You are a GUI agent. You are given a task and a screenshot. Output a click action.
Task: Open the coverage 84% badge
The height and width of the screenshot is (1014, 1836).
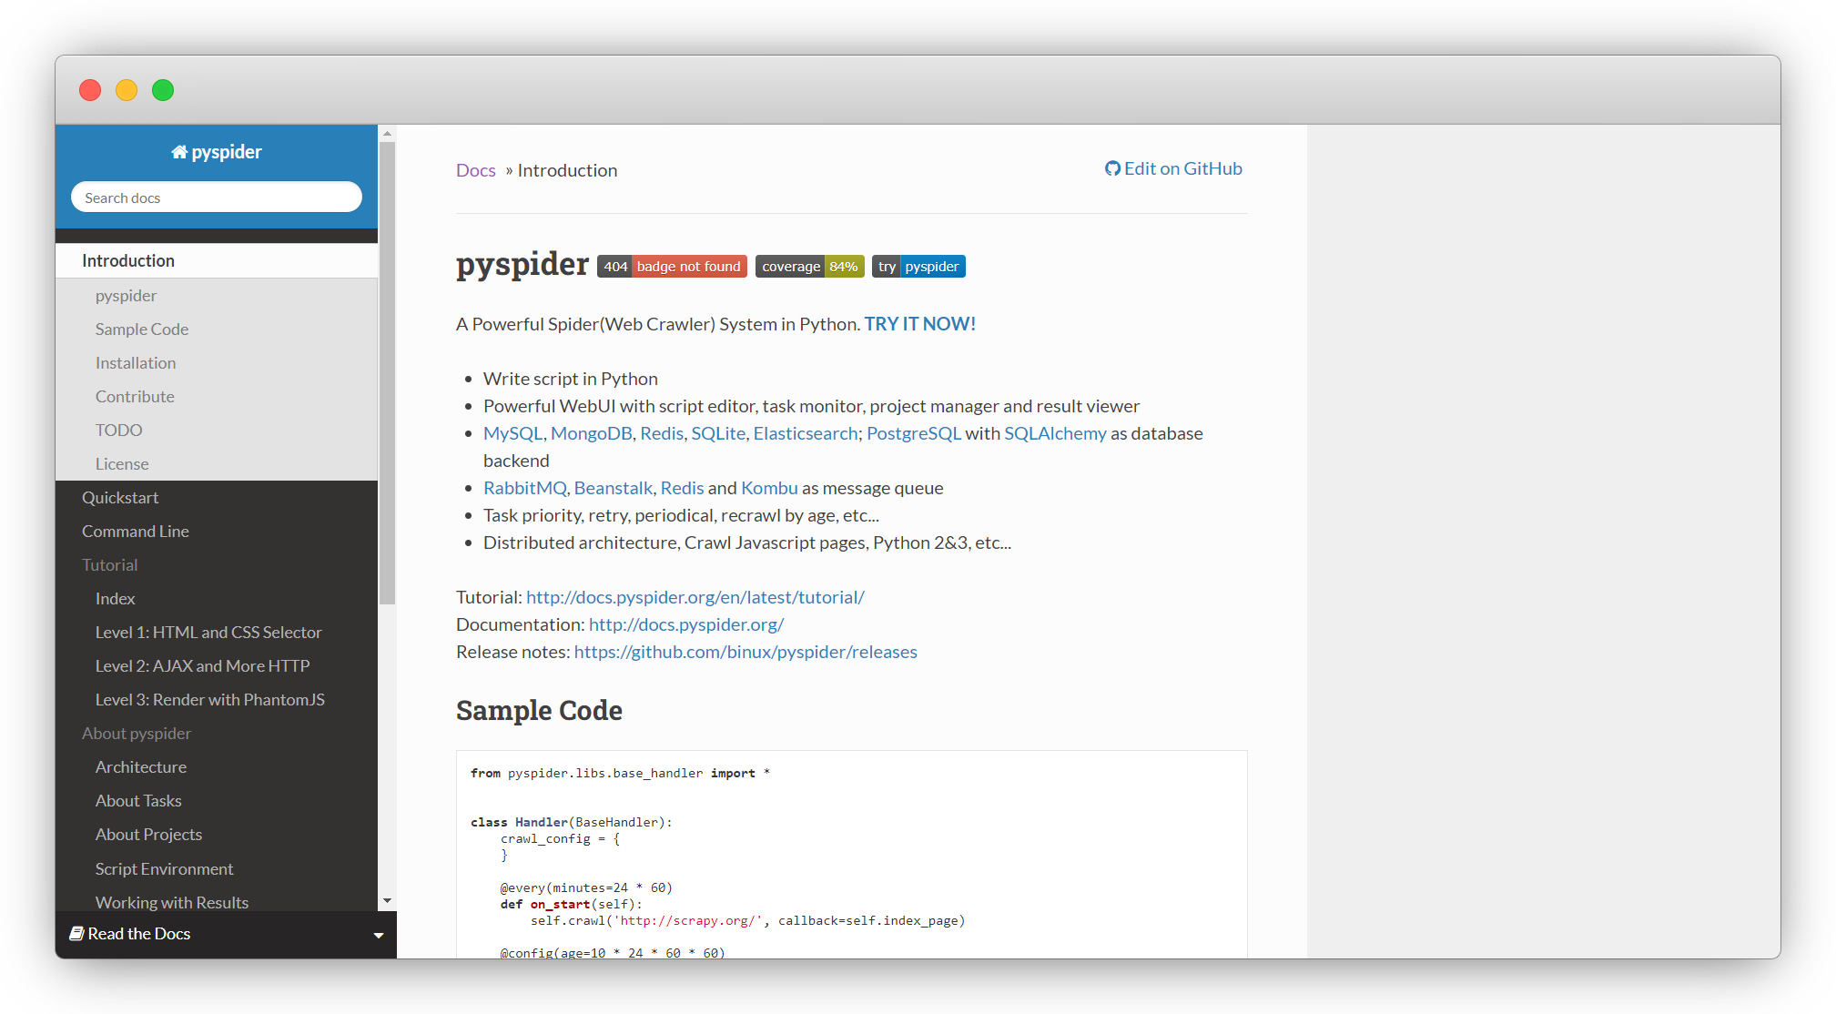[x=809, y=266]
